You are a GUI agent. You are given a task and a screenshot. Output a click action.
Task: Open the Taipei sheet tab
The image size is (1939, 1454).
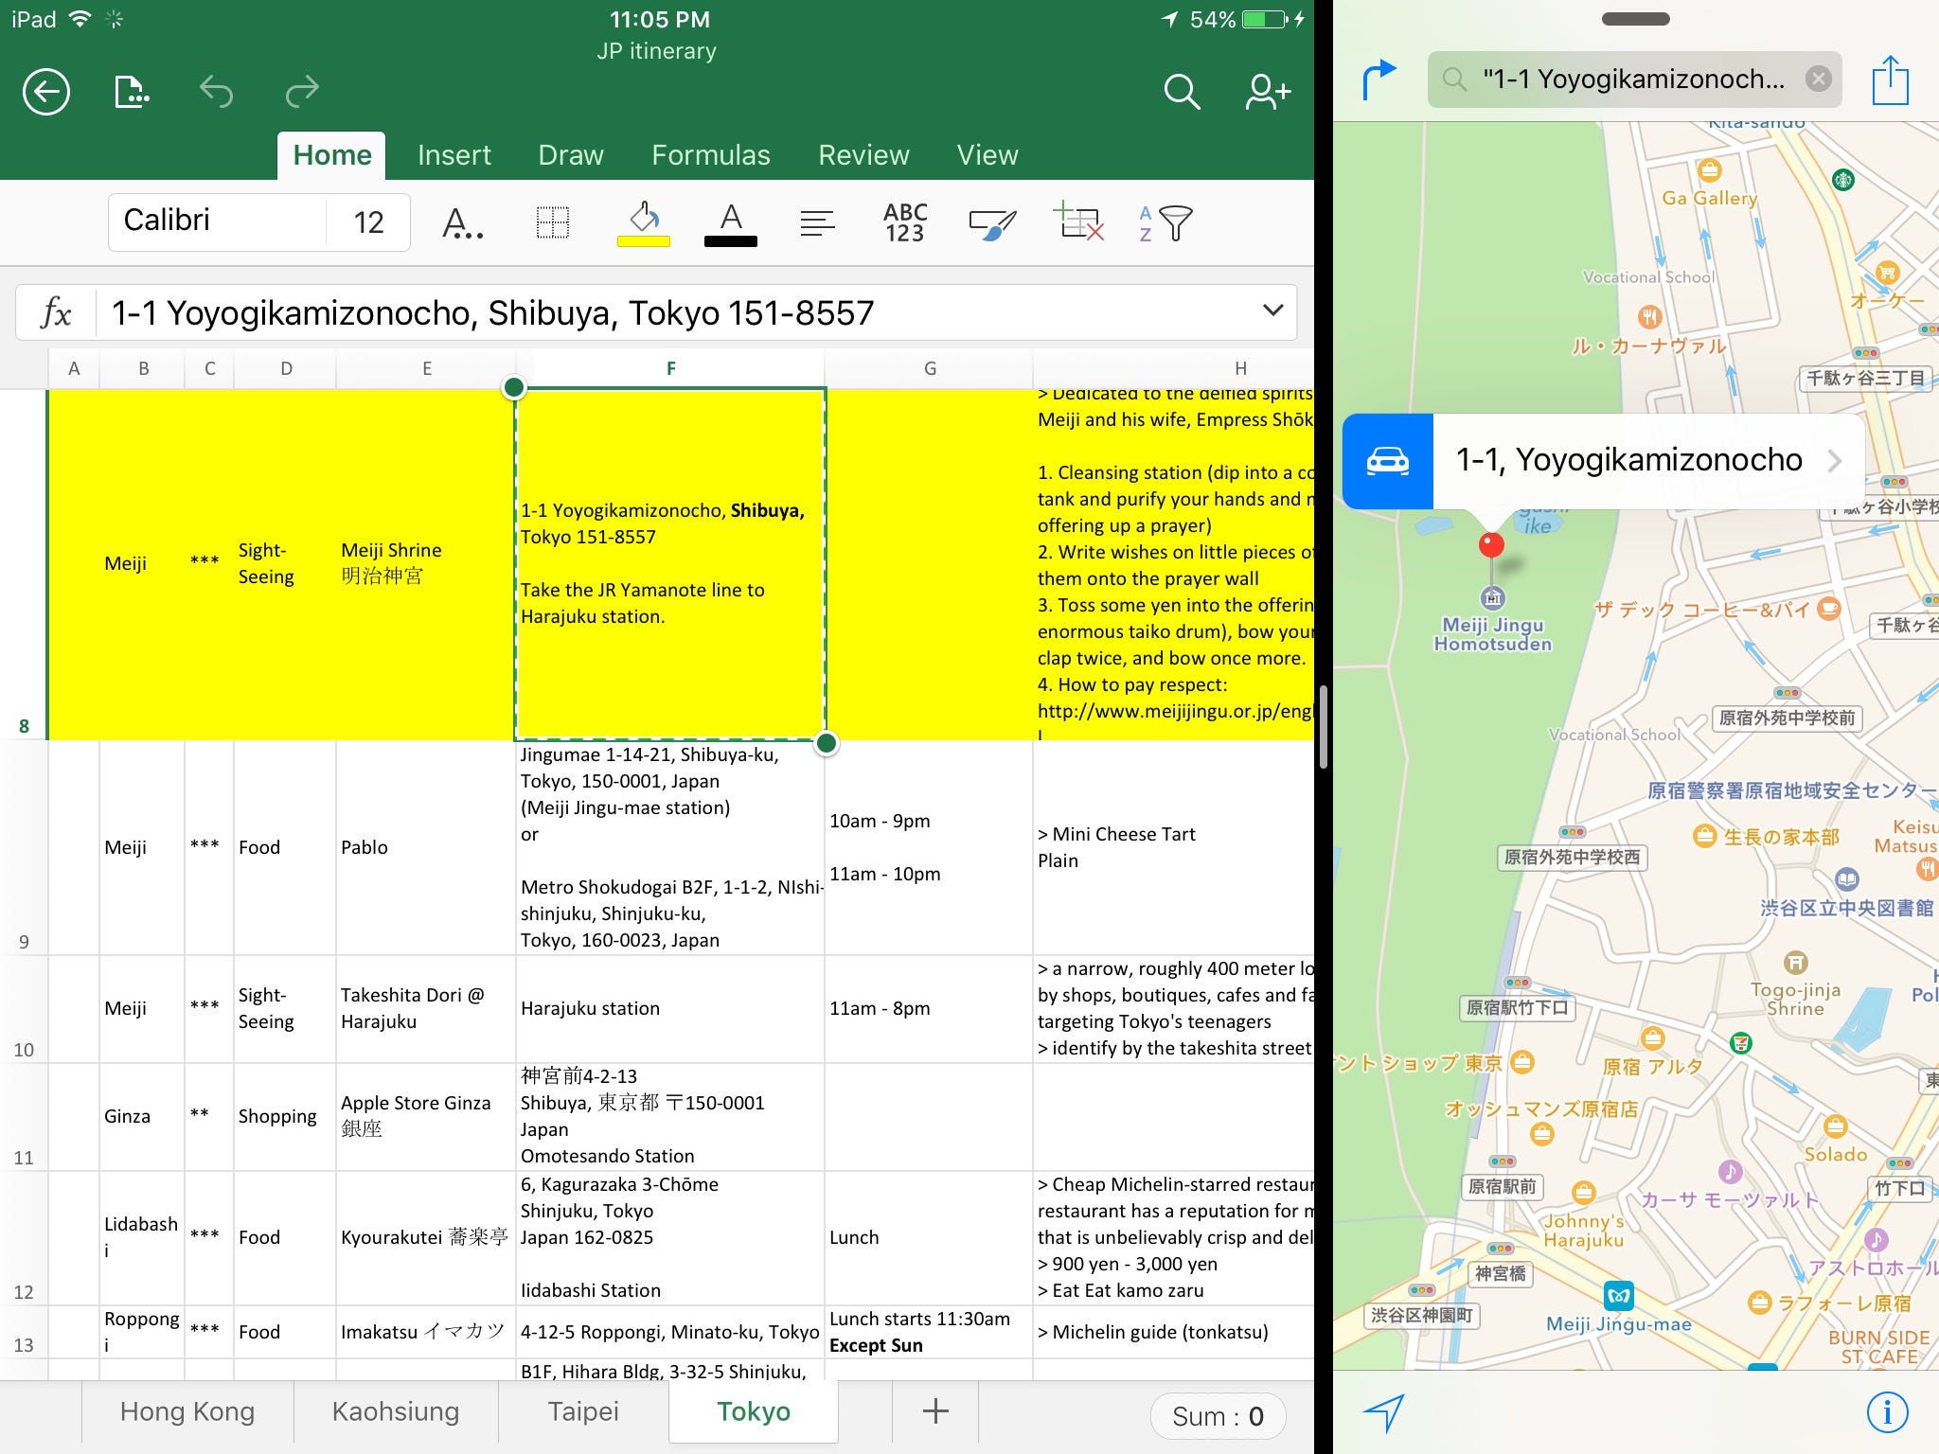pos(583,1411)
